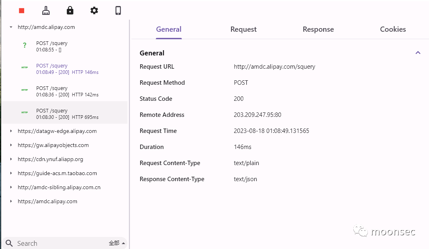The width and height of the screenshot is (429, 249).
Task: Focus the Search input field
Action: click(60, 243)
